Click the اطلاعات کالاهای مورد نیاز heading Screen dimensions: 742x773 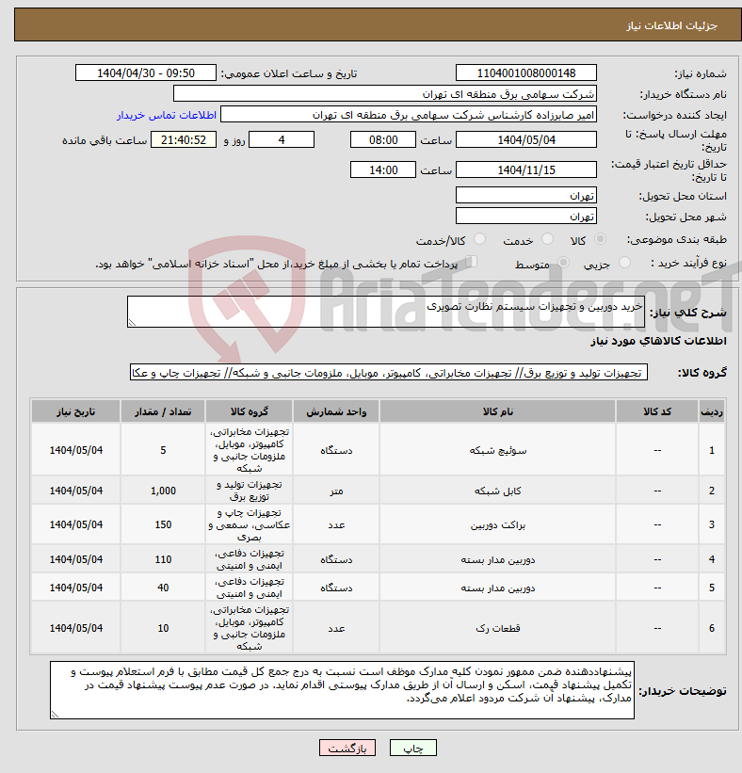(659, 341)
